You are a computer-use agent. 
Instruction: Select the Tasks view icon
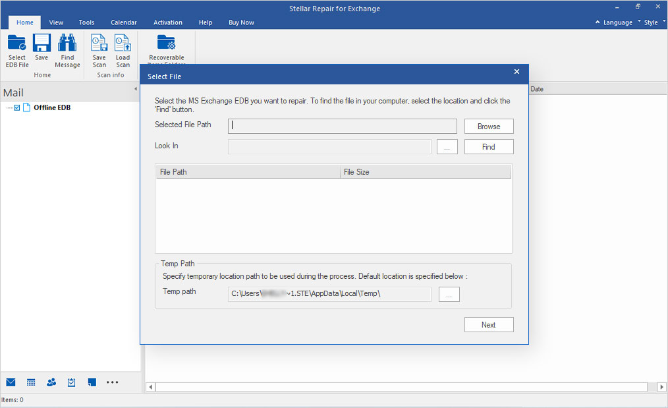tap(71, 382)
